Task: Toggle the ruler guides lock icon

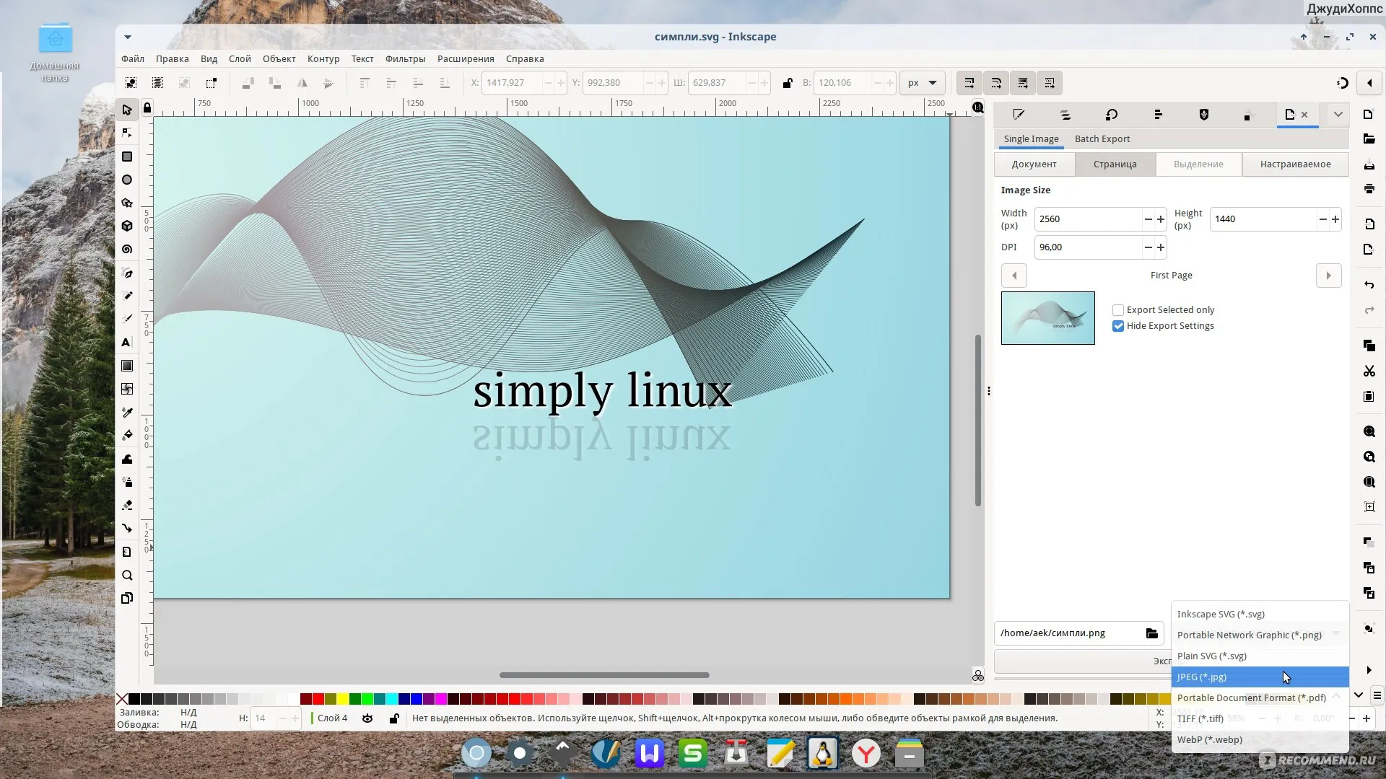Action: click(147, 107)
